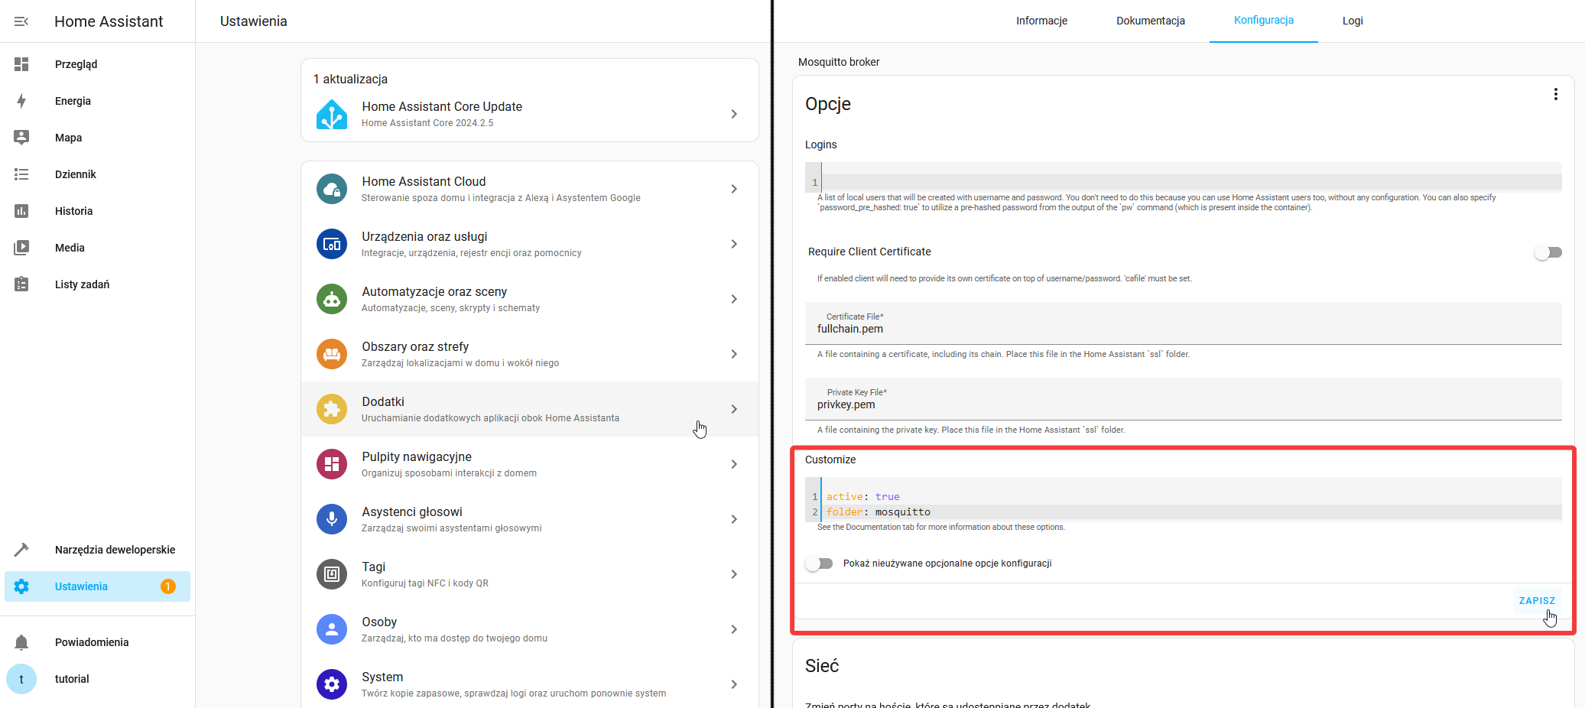Open Listy zadań in the sidebar
The height and width of the screenshot is (708, 1585).
tap(97, 284)
